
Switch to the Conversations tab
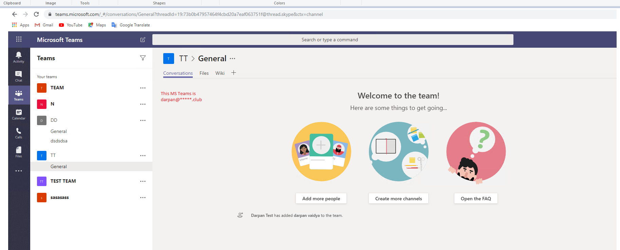pyautogui.click(x=178, y=73)
